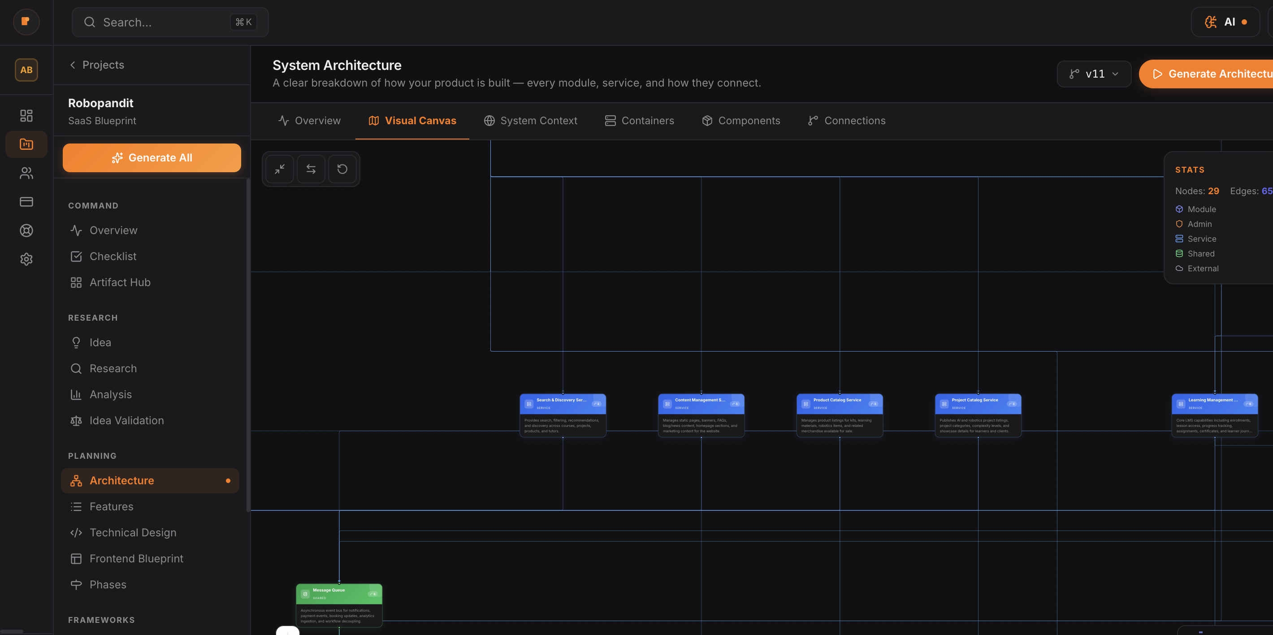Viewport: 1273px width, 635px height.
Task: Expand the connections badge on Content Management Service node
Action: coord(738,403)
